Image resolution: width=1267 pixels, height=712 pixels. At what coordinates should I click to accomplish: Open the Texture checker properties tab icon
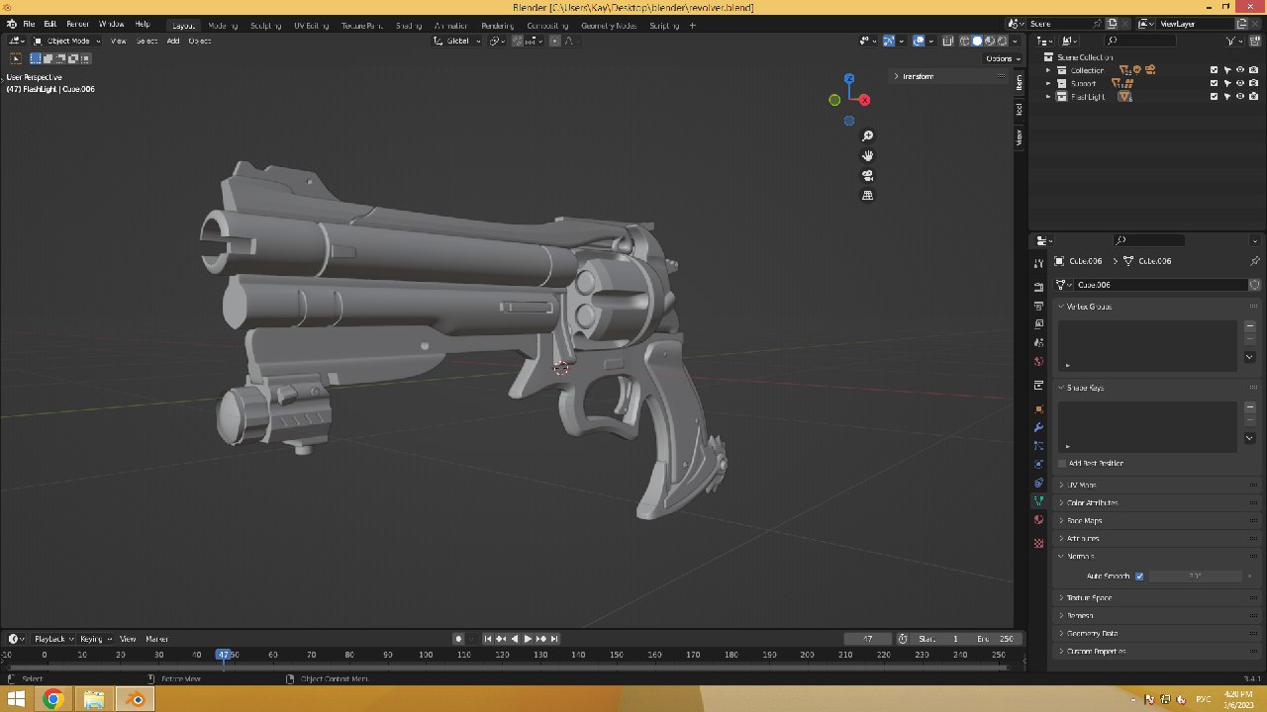tap(1038, 543)
